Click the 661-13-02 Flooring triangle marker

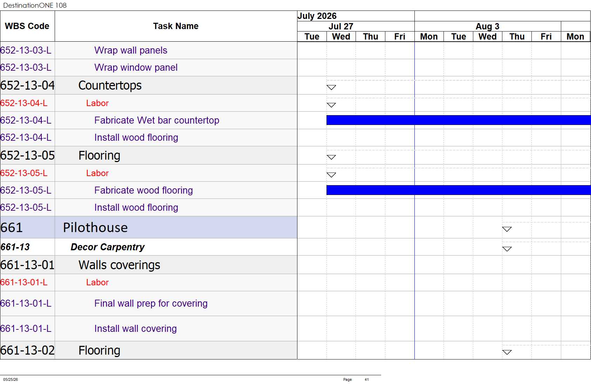[507, 352]
